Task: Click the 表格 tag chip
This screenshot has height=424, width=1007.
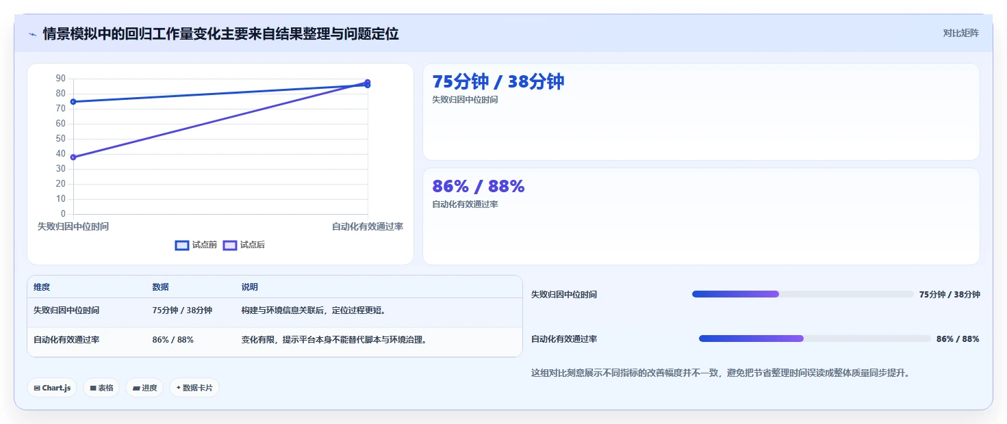Action: click(101, 388)
